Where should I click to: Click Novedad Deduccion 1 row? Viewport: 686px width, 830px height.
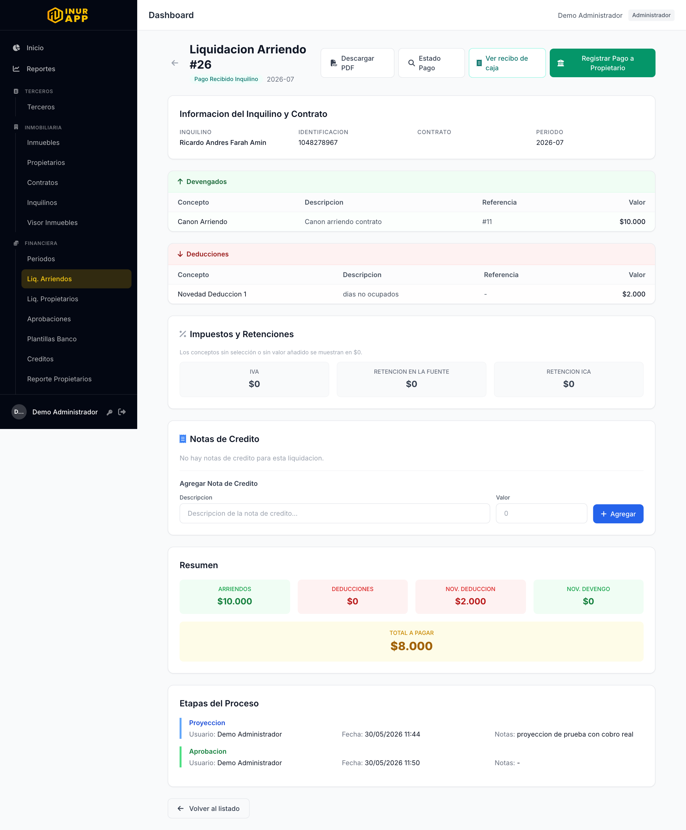(412, 294)
